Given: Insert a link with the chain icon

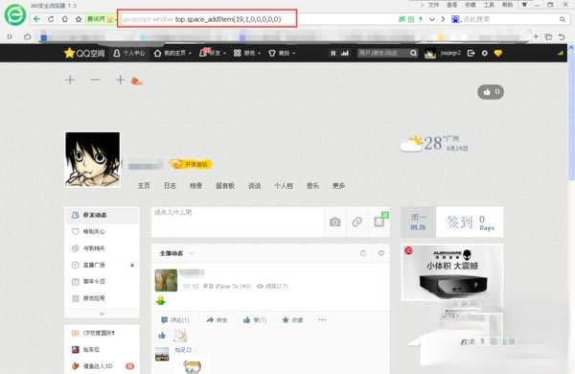Looking at the screenshot, I should (x=357, y=222).
